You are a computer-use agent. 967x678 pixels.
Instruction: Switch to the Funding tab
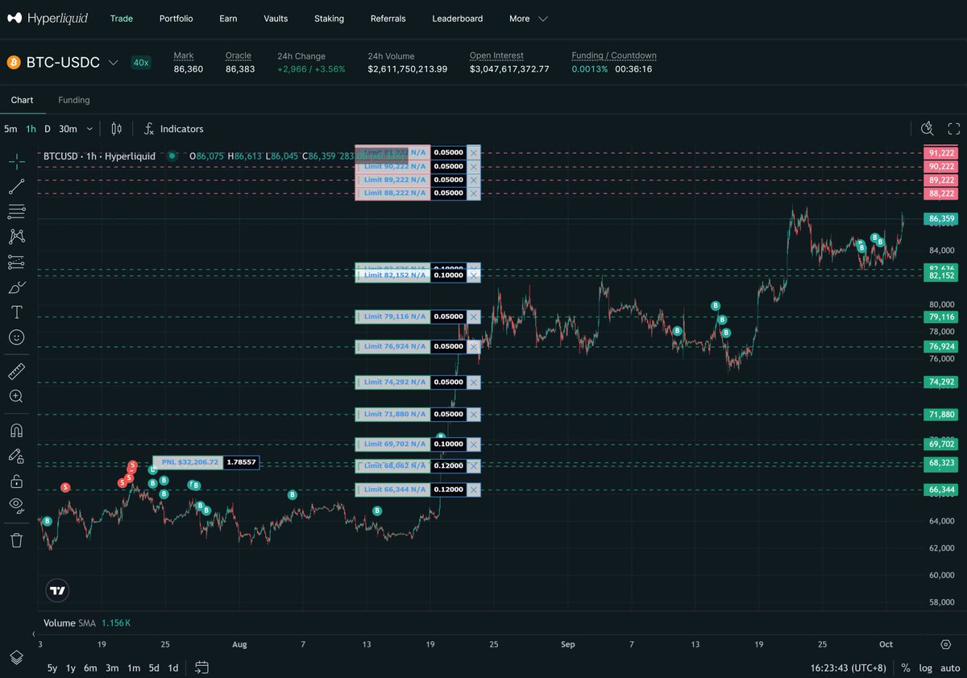74,100
